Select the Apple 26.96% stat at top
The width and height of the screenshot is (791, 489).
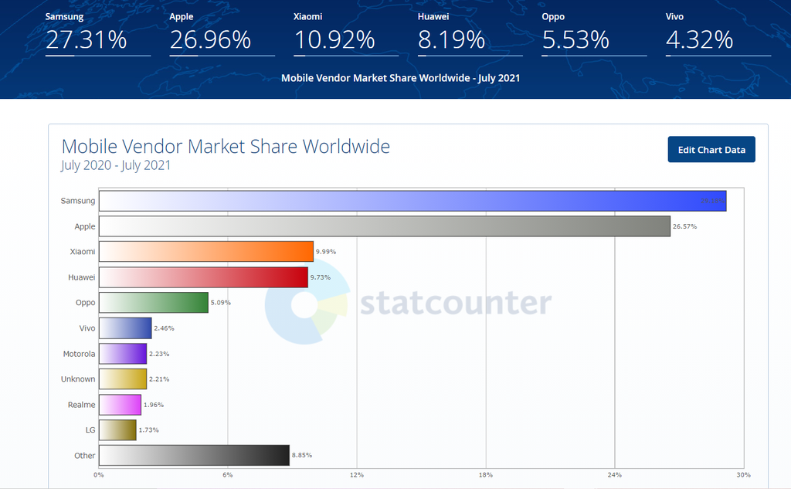point(222,33)
